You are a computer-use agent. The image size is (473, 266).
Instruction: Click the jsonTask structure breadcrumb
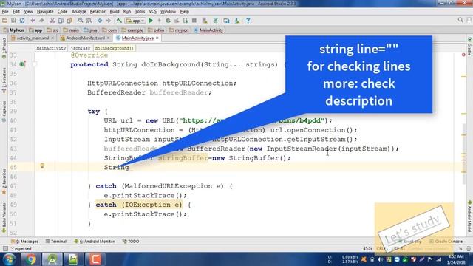click(81, 48)
